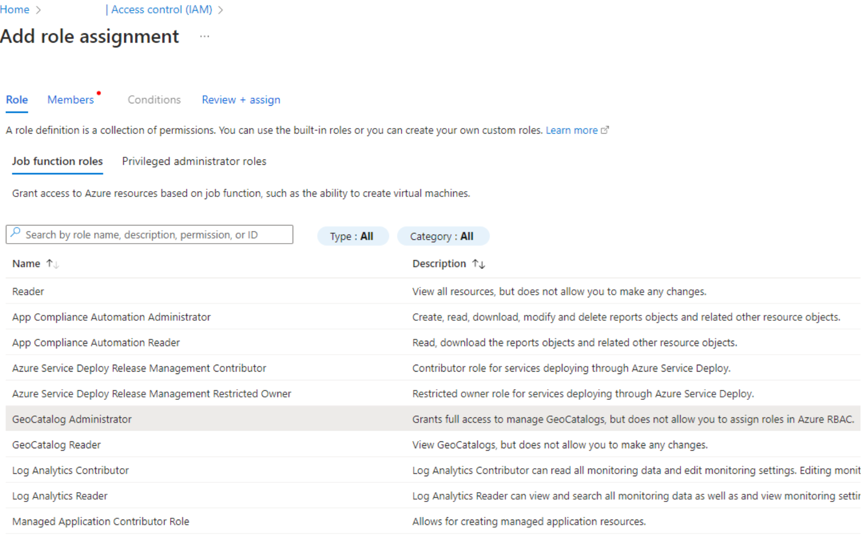This screenshot has width=868, height=540.
Task: Select the Job function roles tab
Action: [x=57, y=161]
